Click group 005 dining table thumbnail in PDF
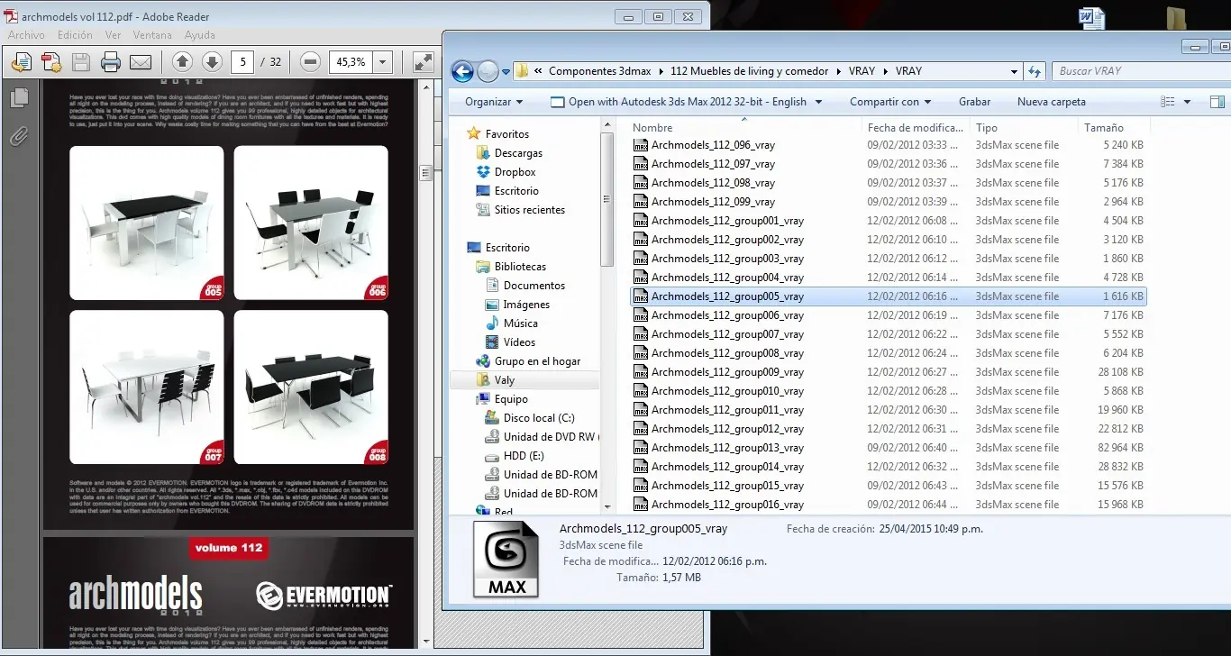This screenshot has width=1231, height=656. coord(147,223)
